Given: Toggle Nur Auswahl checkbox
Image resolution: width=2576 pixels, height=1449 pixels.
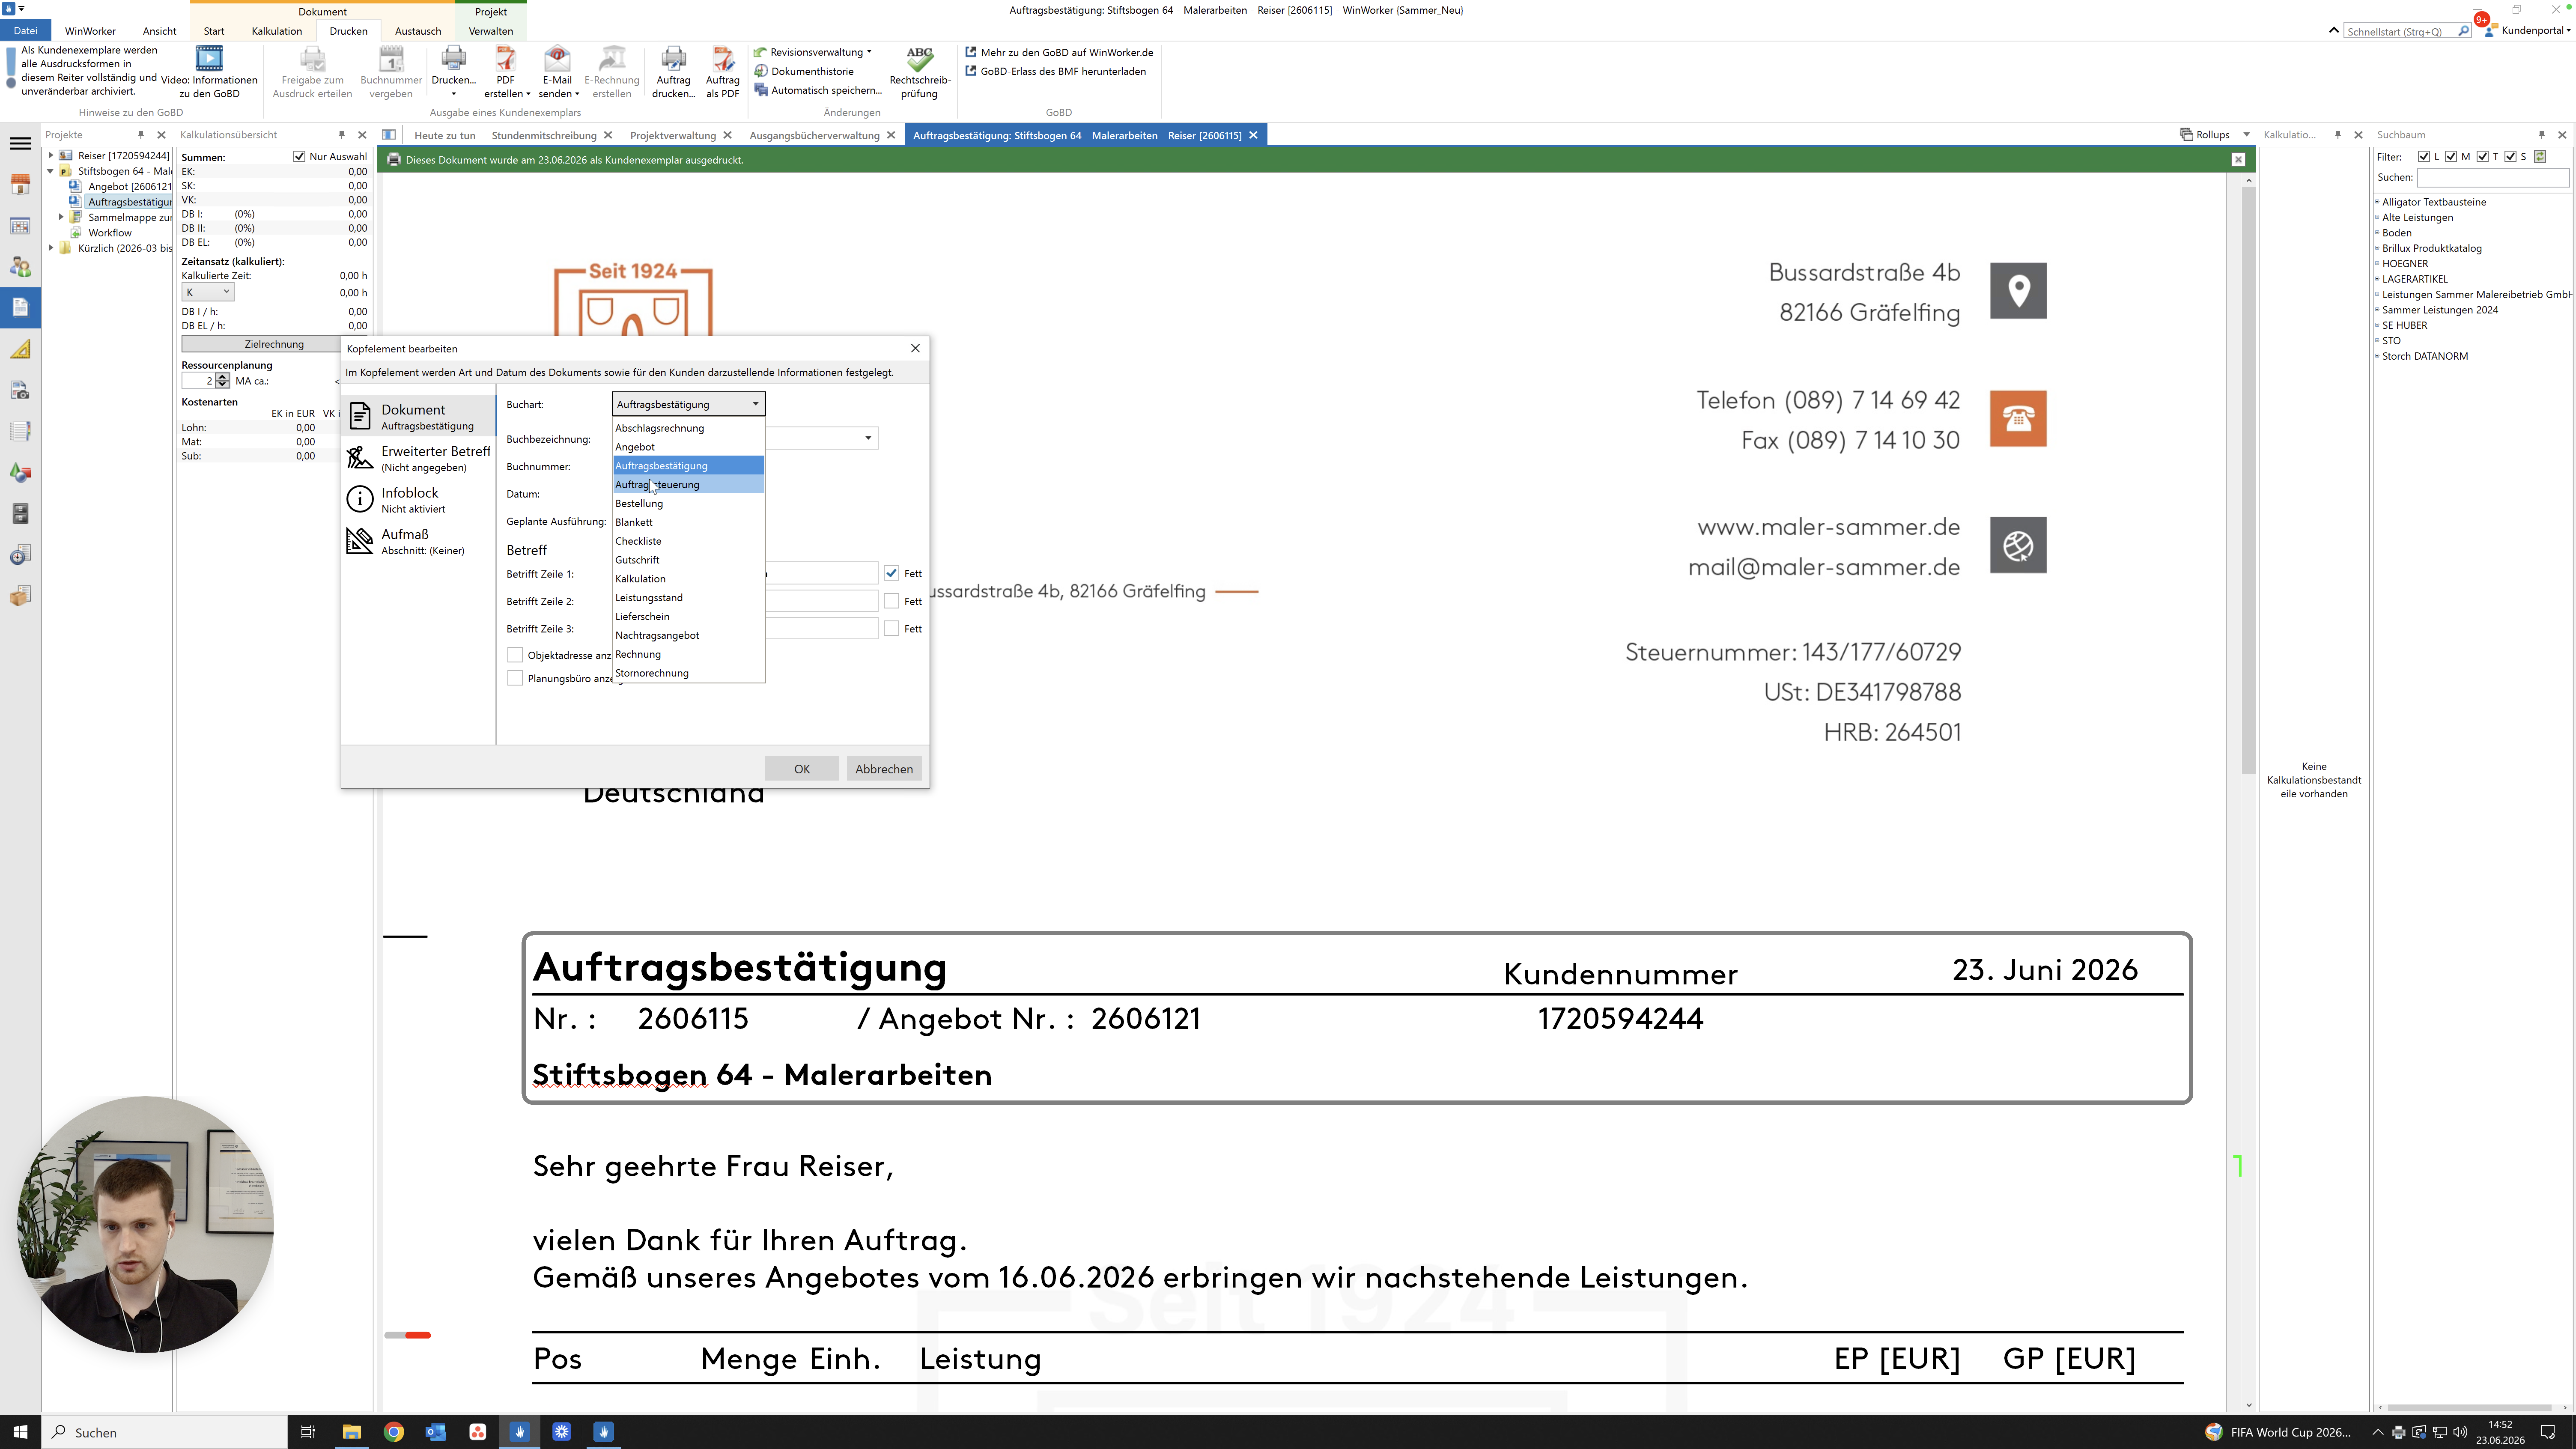Looking at the screenshot, I should click(299, 157).
